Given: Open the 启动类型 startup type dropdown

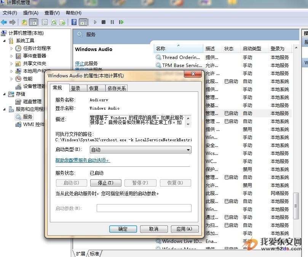Looking at the screenshot, I should click(140, 150).
